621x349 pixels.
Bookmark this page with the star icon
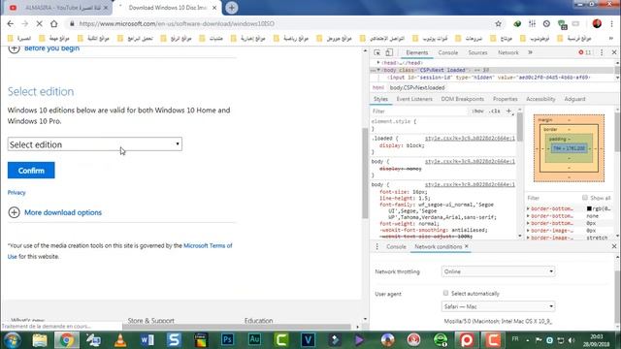(x=498, y=23)
